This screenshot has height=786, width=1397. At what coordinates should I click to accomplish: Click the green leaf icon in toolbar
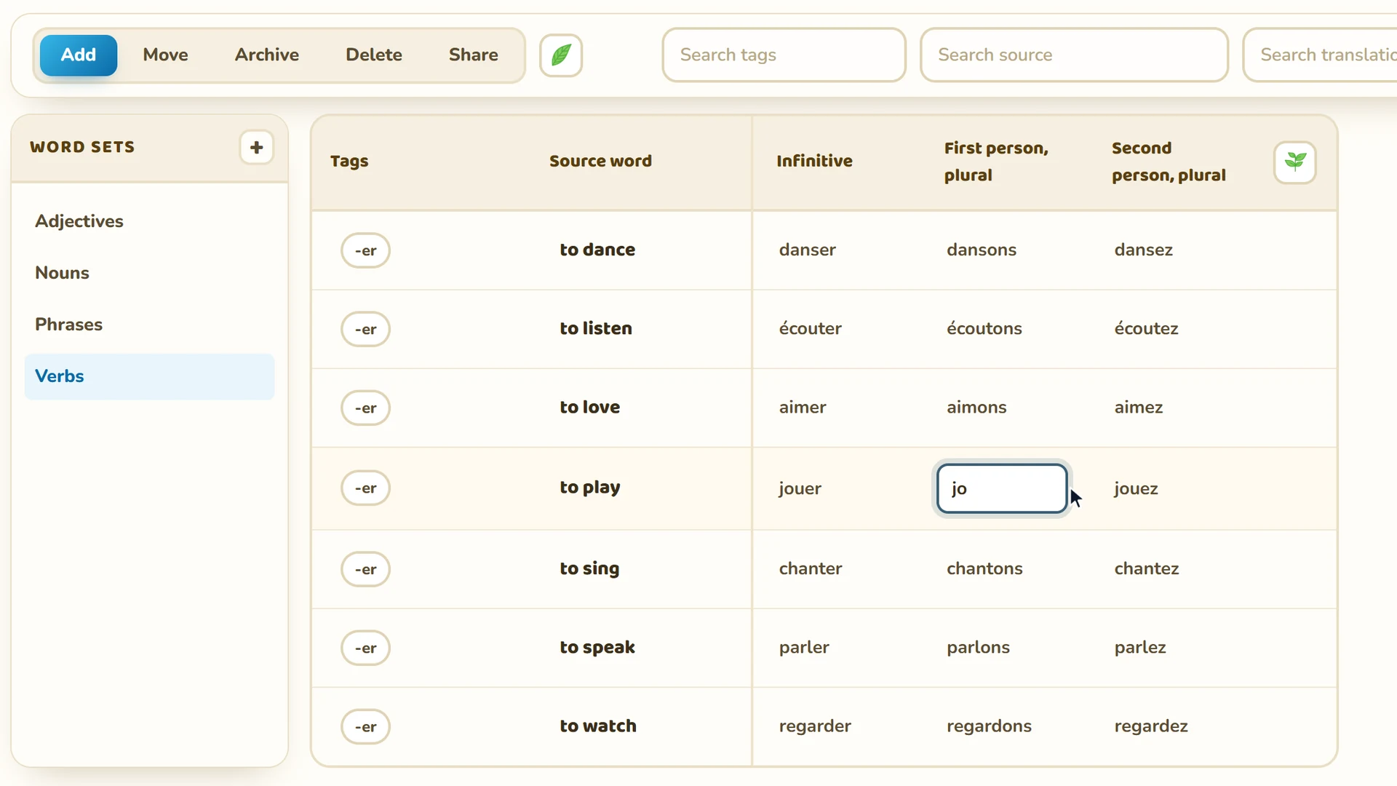point(561,55)
